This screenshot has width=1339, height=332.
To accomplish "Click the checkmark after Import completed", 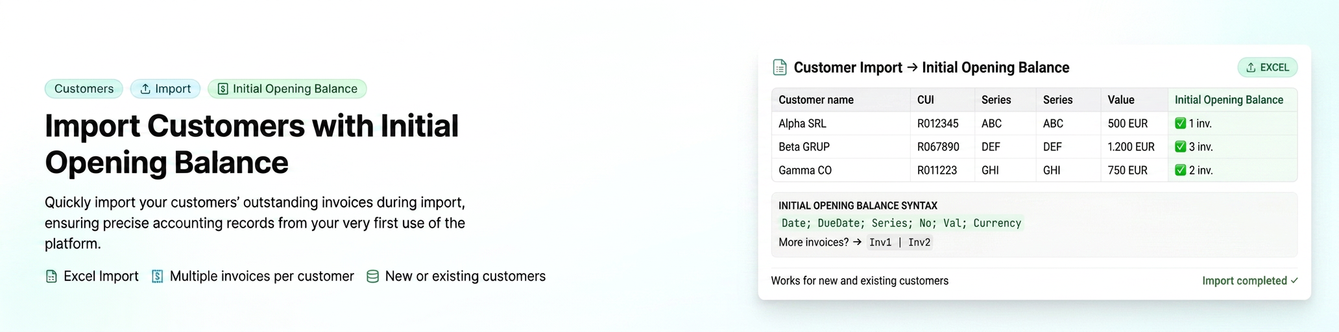I will 1294,281.
